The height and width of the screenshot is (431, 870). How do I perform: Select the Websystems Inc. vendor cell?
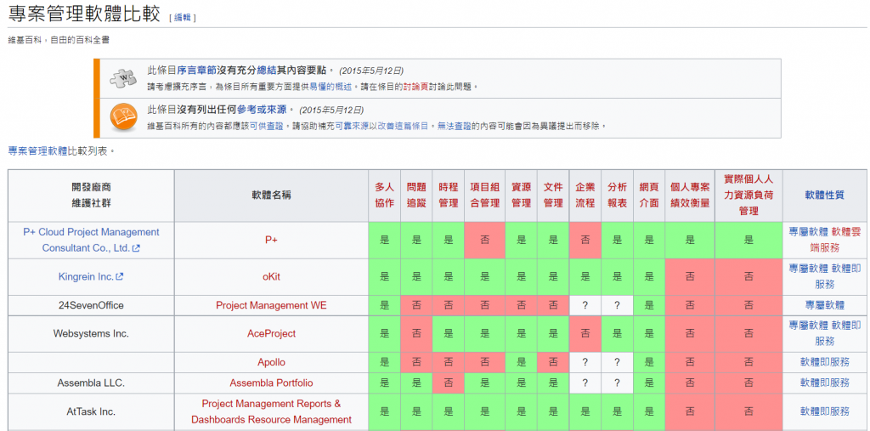pyautogui.click(x=91, y=334)
